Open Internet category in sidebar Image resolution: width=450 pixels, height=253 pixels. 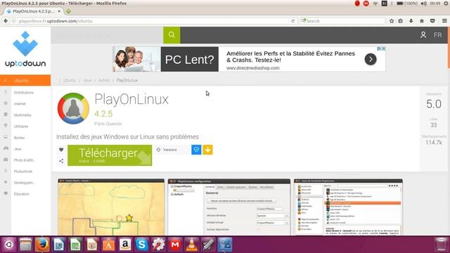click(20, 104)
